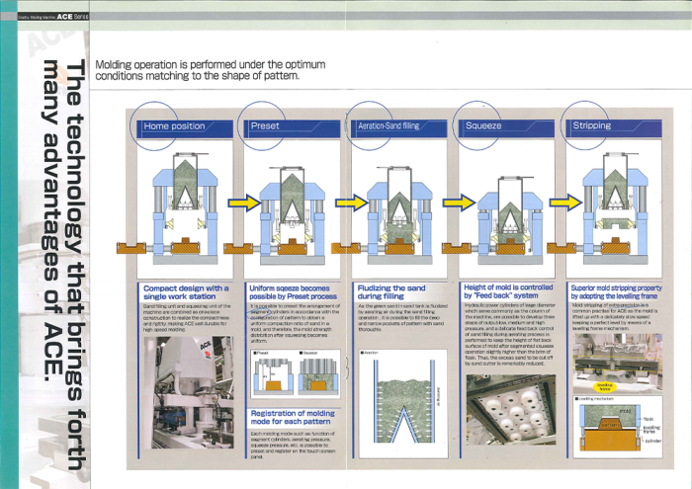The height and width of the screenshot is (489, 692).
Task: Click yellow arrow between Home position and Preset
Action: coord(244,203)
